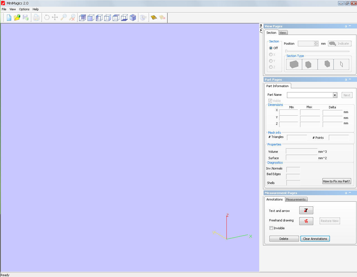Click the Clear Annotations button
This screenshot has height=277, width=357.
coord(315,239)
